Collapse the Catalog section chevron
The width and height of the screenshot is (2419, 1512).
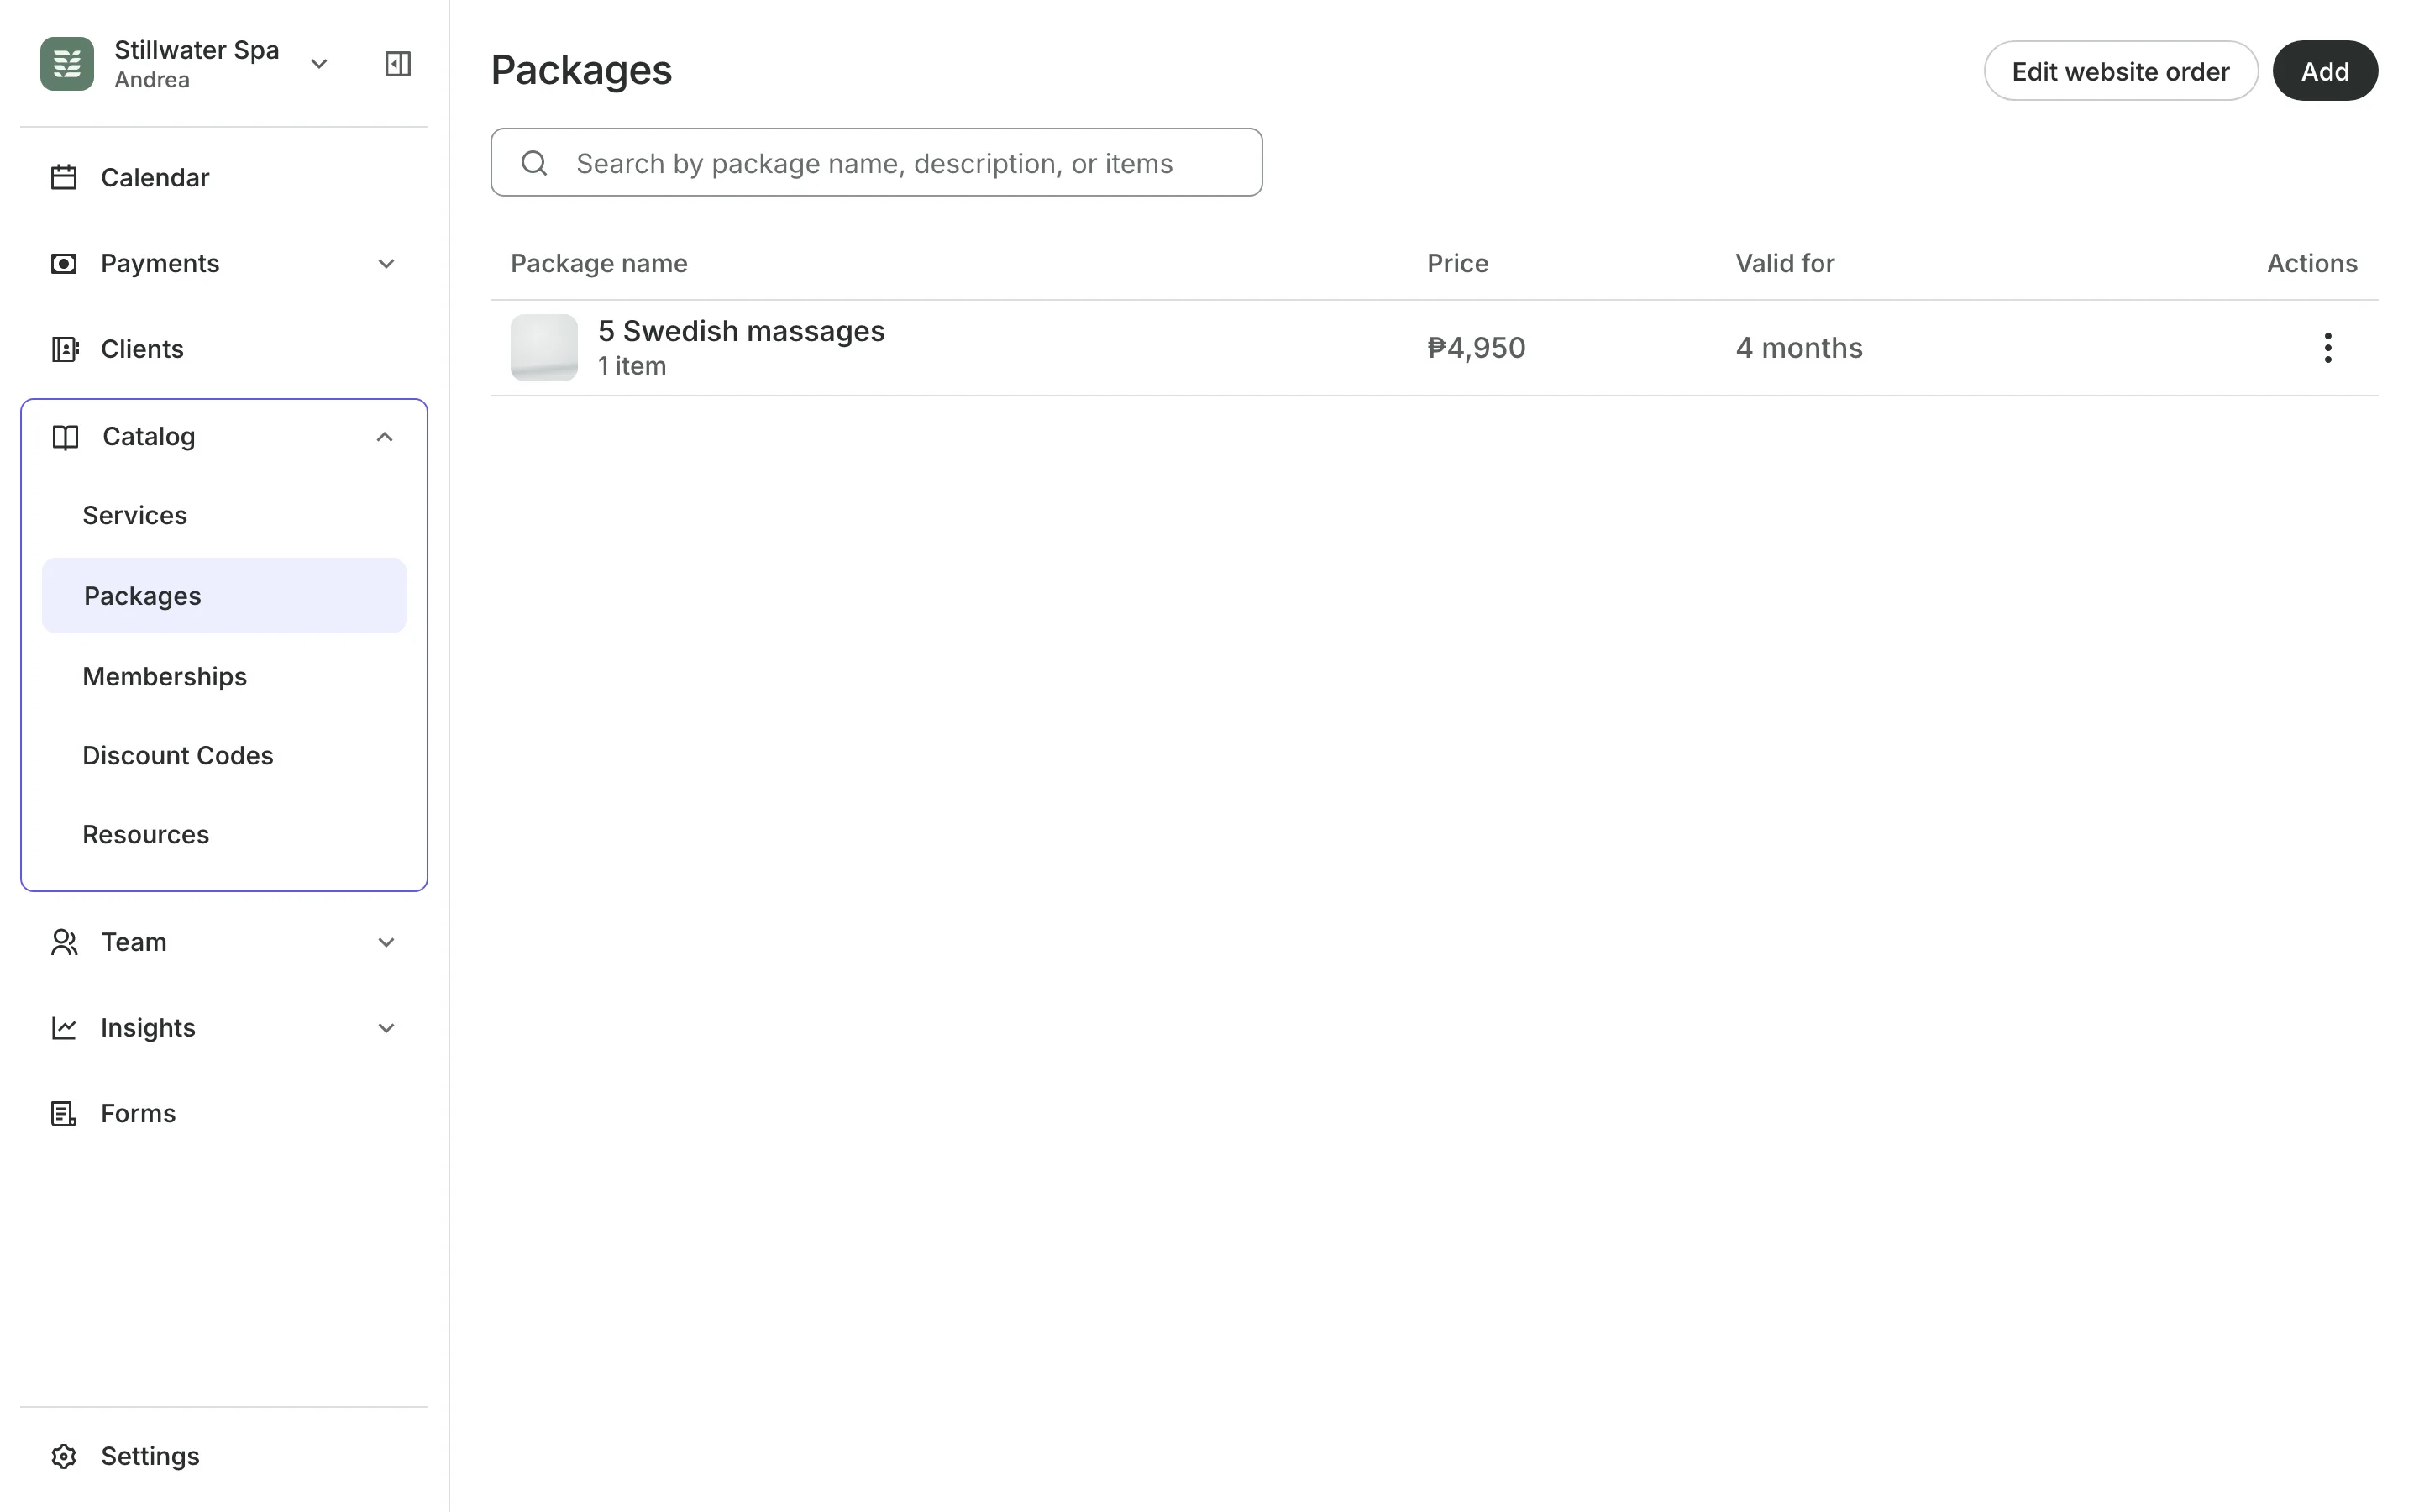pos(385,437)
